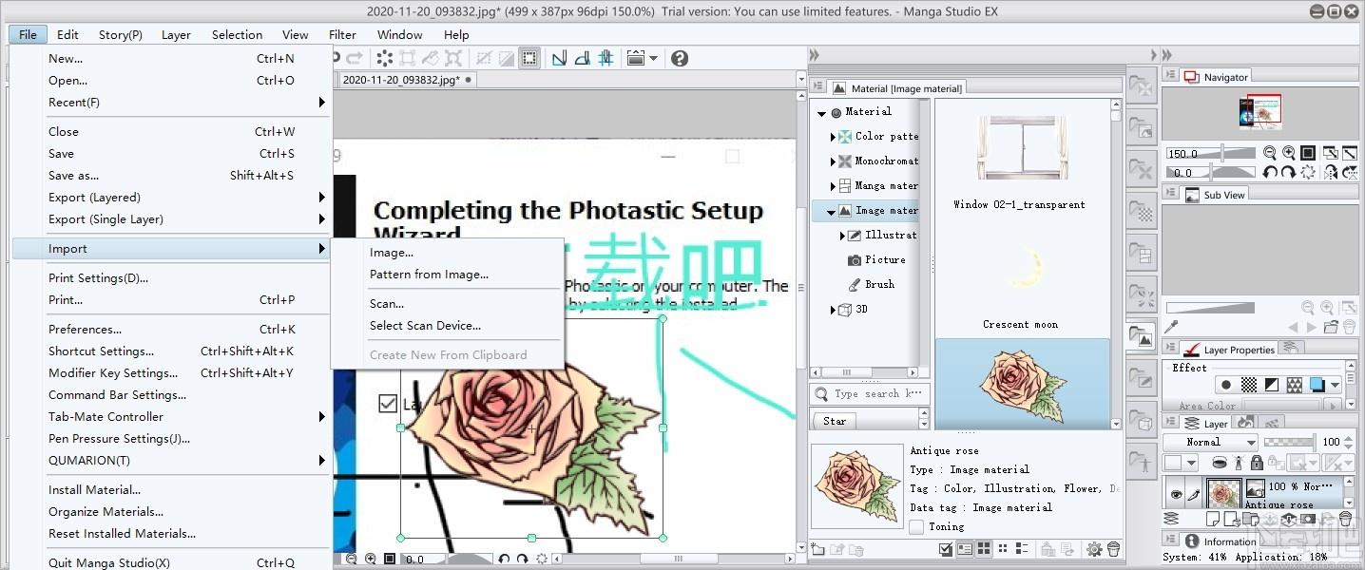Expand the 3D tree node
This screenshot has height=570, width=1365.
pos(834,310)
